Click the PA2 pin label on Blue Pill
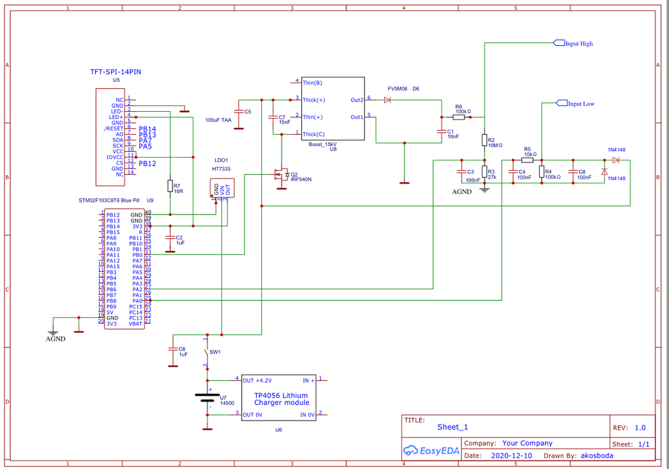The height and width of the screenshot is (469, 669). (137, 290)
